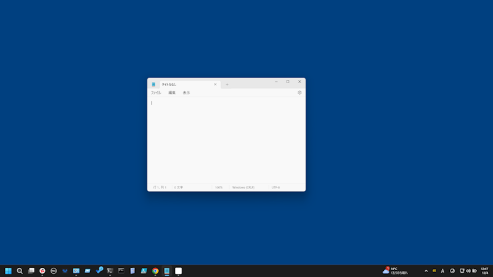This screenshot has height=277, width=493.
Task: Open the battery tray icon
Action: (x=475, y=271)
